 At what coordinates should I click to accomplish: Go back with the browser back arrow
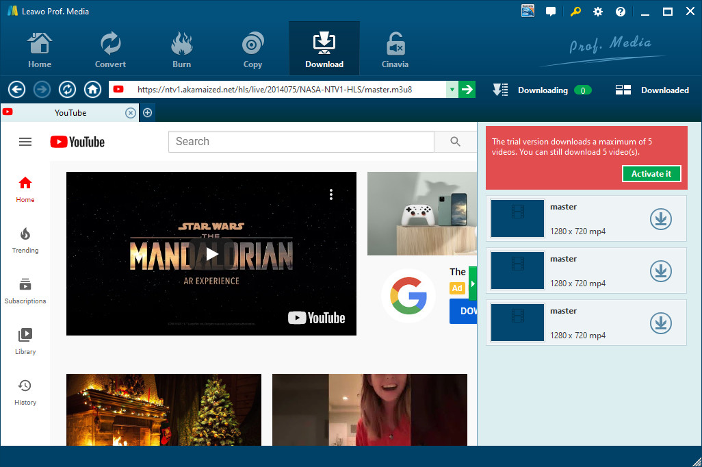(16, 90)
